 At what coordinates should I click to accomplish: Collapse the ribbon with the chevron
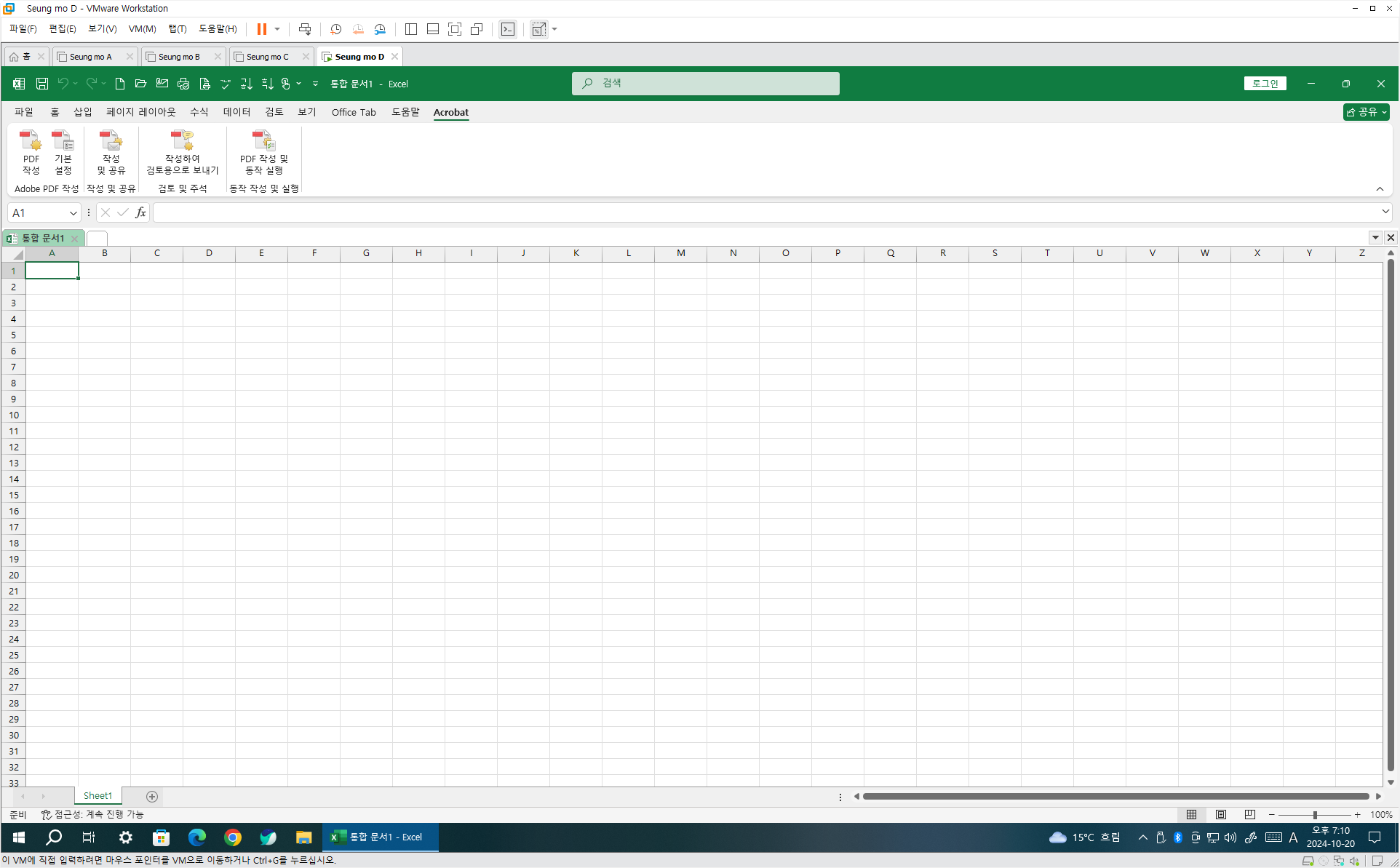tap(1380, 188)
